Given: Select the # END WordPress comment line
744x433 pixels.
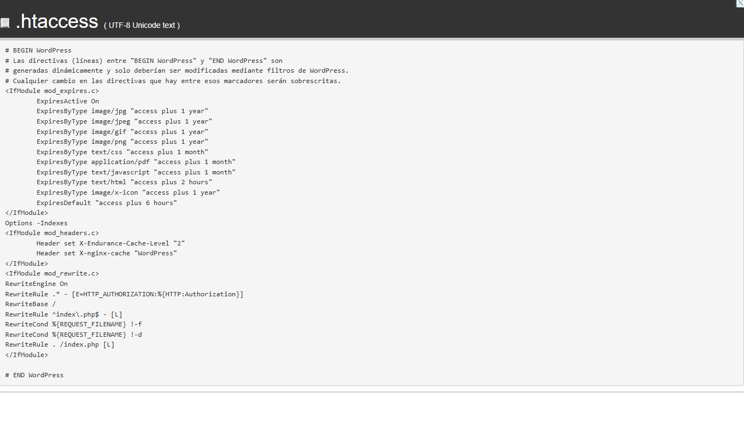Looking at the screenshot, I should pos(34,375).
